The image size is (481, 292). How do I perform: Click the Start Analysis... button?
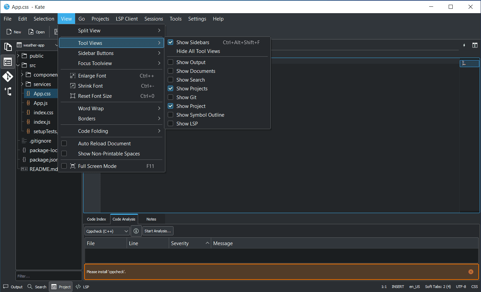158,231
